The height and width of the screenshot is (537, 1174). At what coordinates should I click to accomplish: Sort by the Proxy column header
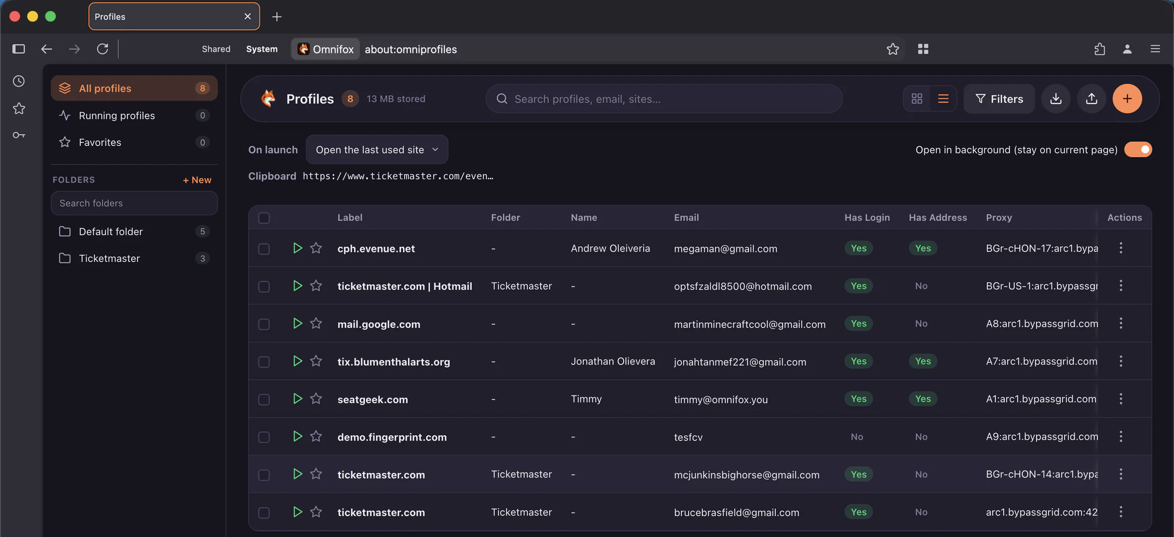click(998, 217)
